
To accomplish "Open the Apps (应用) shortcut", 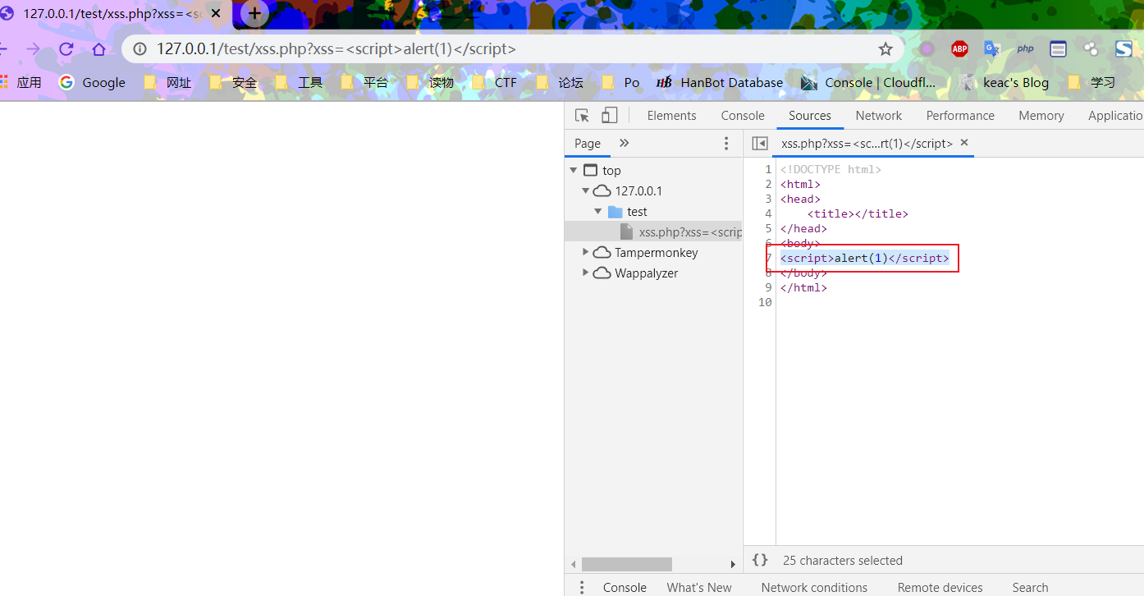I will (21, 82).
